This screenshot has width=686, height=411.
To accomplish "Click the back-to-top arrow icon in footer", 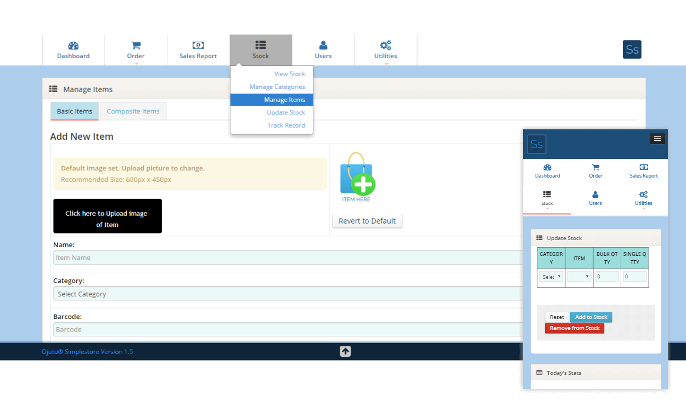I will pyautogui.click(x=345, y=351).
